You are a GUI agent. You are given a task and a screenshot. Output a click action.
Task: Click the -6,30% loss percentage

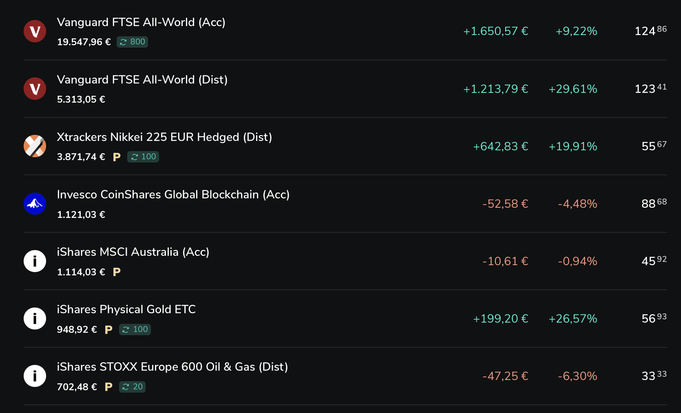click(x=577, y=376)
